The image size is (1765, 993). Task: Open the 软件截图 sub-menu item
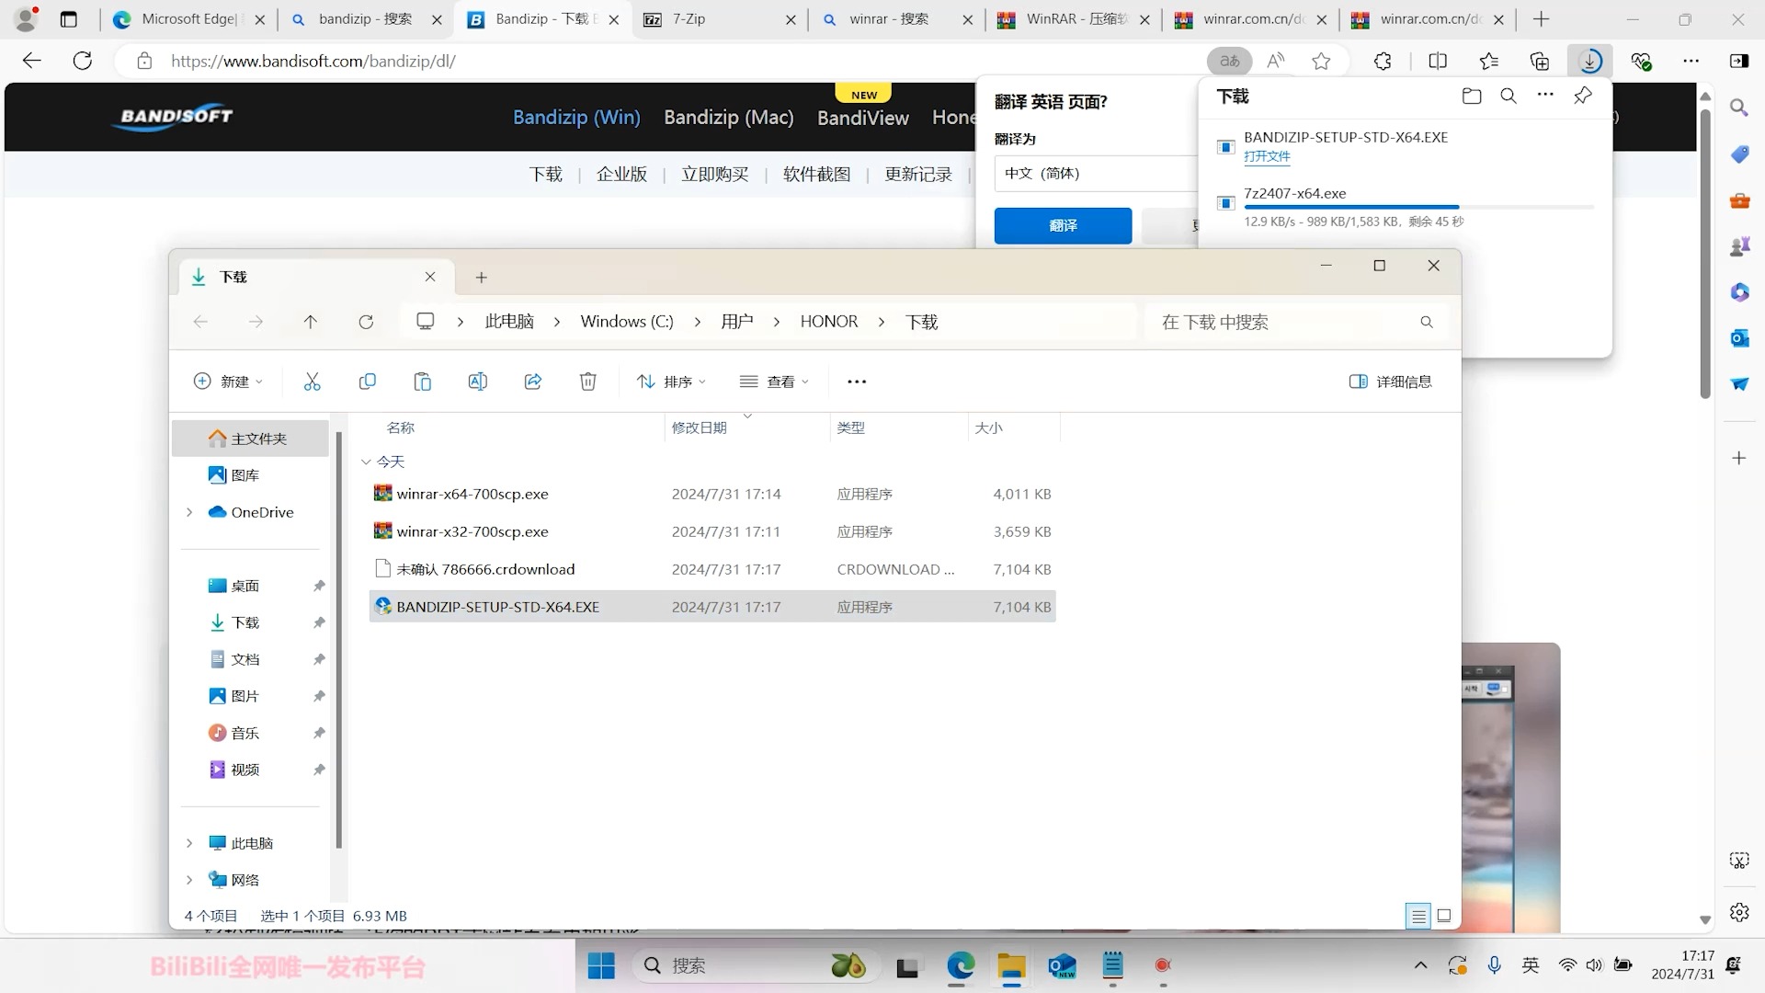pyautogui.click(x=816, y=175)
